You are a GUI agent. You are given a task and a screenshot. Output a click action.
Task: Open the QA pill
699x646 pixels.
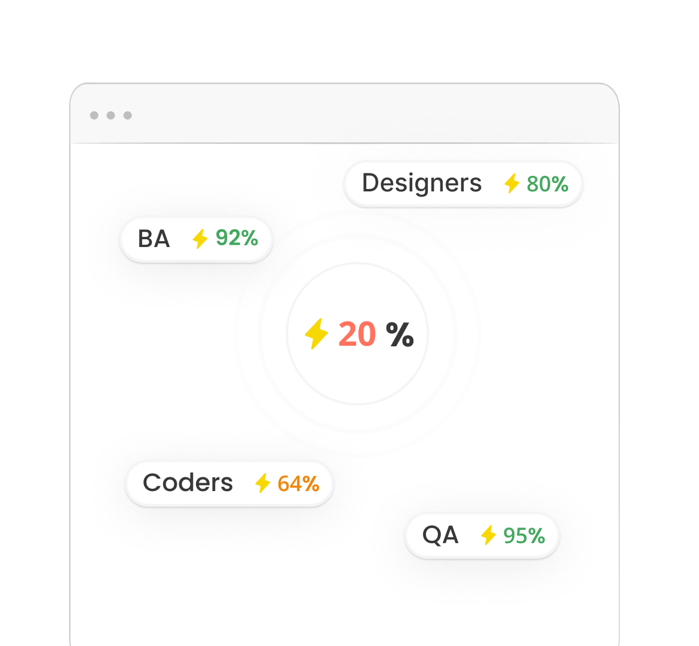(482, 535)
